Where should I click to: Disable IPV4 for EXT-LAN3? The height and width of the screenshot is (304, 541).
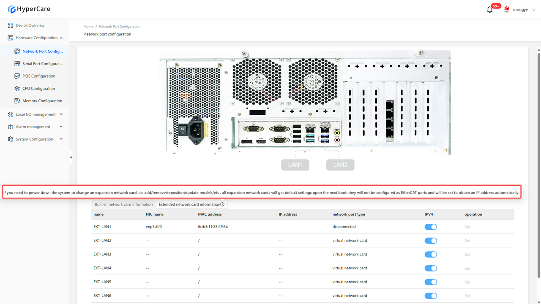click(430, 254)
